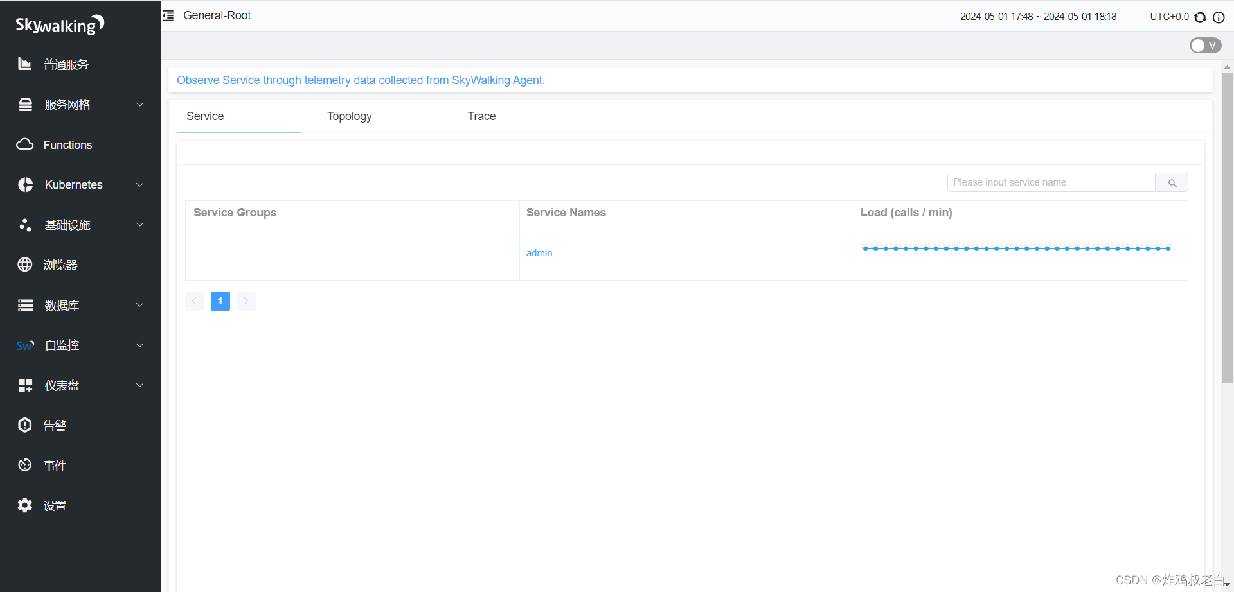This screenshot has width=1234, height=592.
Task: Click the 设置 gear icon
Action: click(25, 505)
